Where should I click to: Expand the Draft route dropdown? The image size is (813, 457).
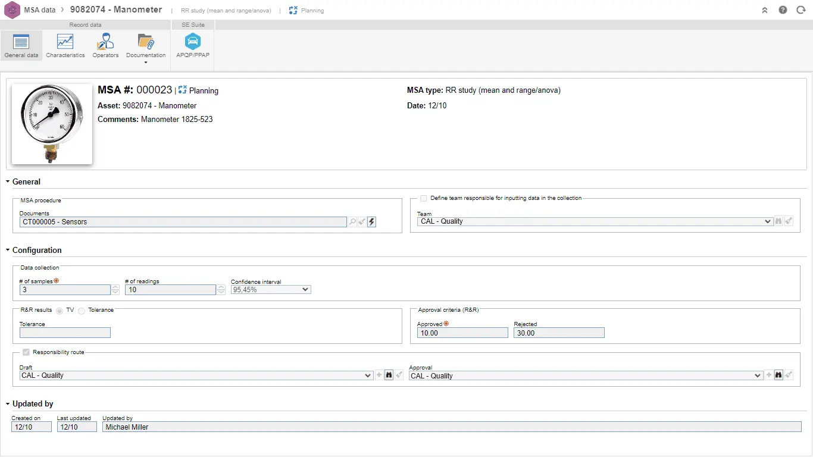point(196,375)
